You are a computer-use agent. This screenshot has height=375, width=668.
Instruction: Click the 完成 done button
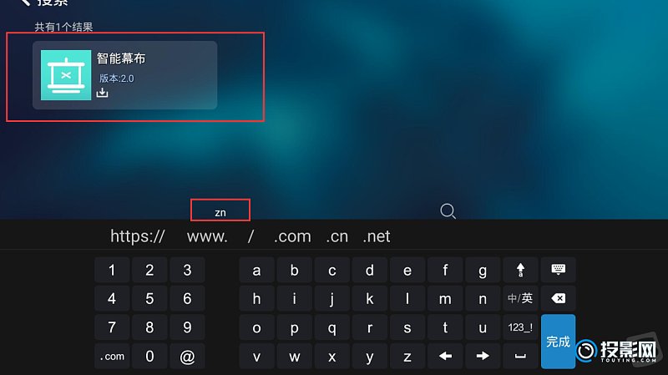[558, 342]
